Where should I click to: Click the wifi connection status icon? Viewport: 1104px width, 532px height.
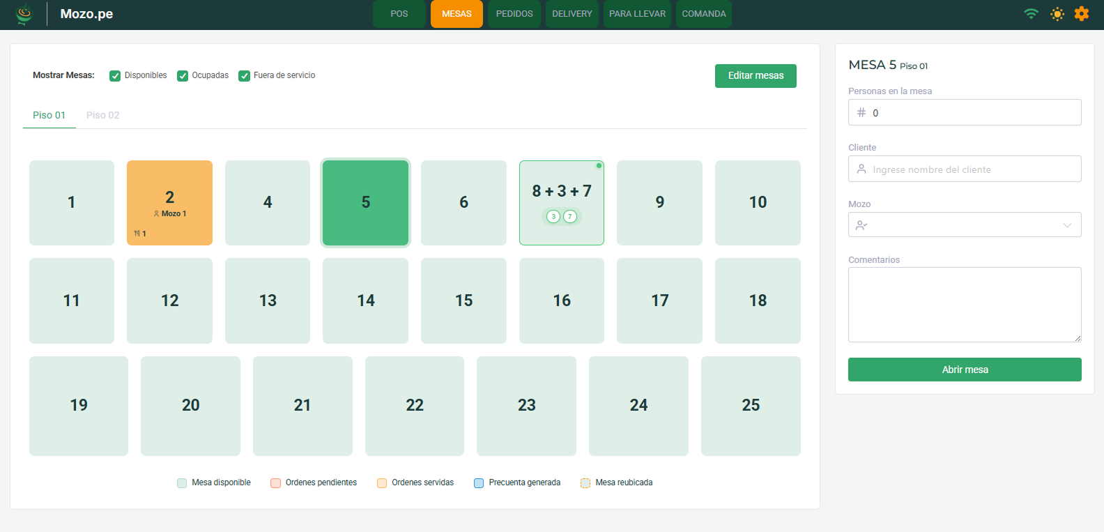tap(1031, 14)
